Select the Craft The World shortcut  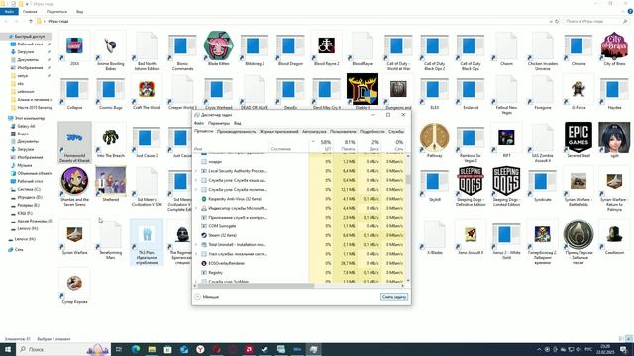147,92
